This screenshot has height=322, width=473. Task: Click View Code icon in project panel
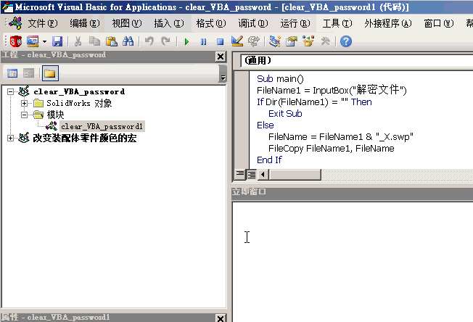click(12, 73)
